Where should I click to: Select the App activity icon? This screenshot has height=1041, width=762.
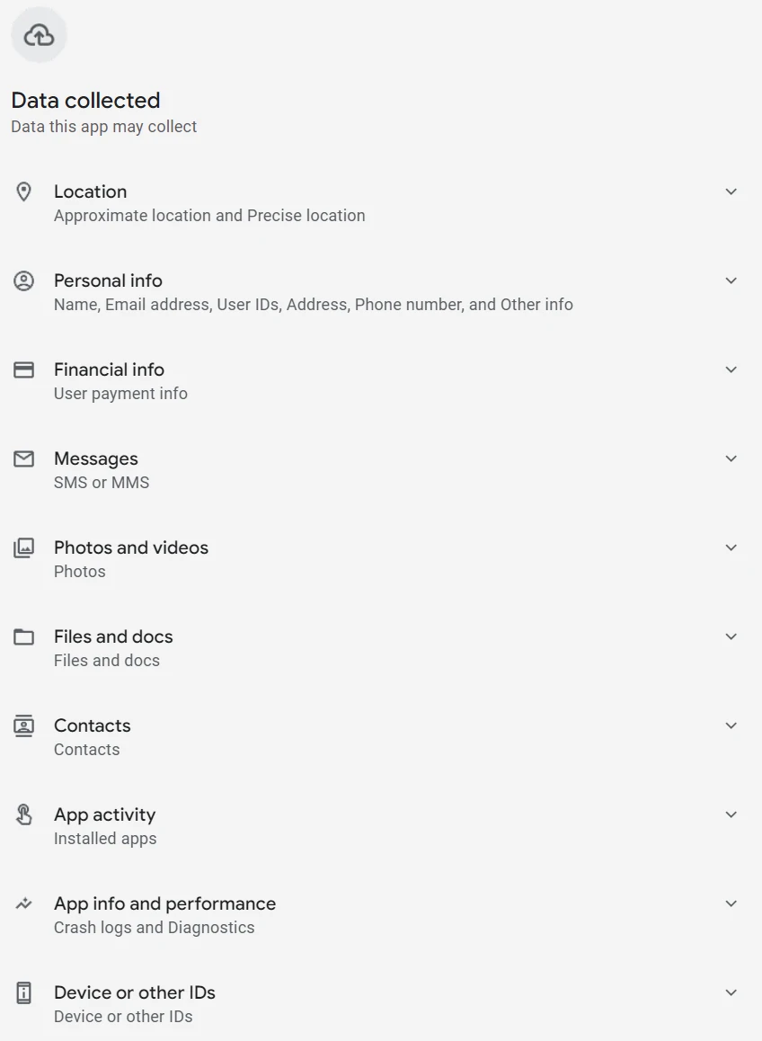click(23, 814)
